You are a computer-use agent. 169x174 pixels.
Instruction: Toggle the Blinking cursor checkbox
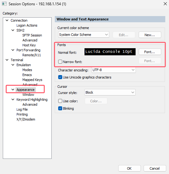click(x=60, y=108)
